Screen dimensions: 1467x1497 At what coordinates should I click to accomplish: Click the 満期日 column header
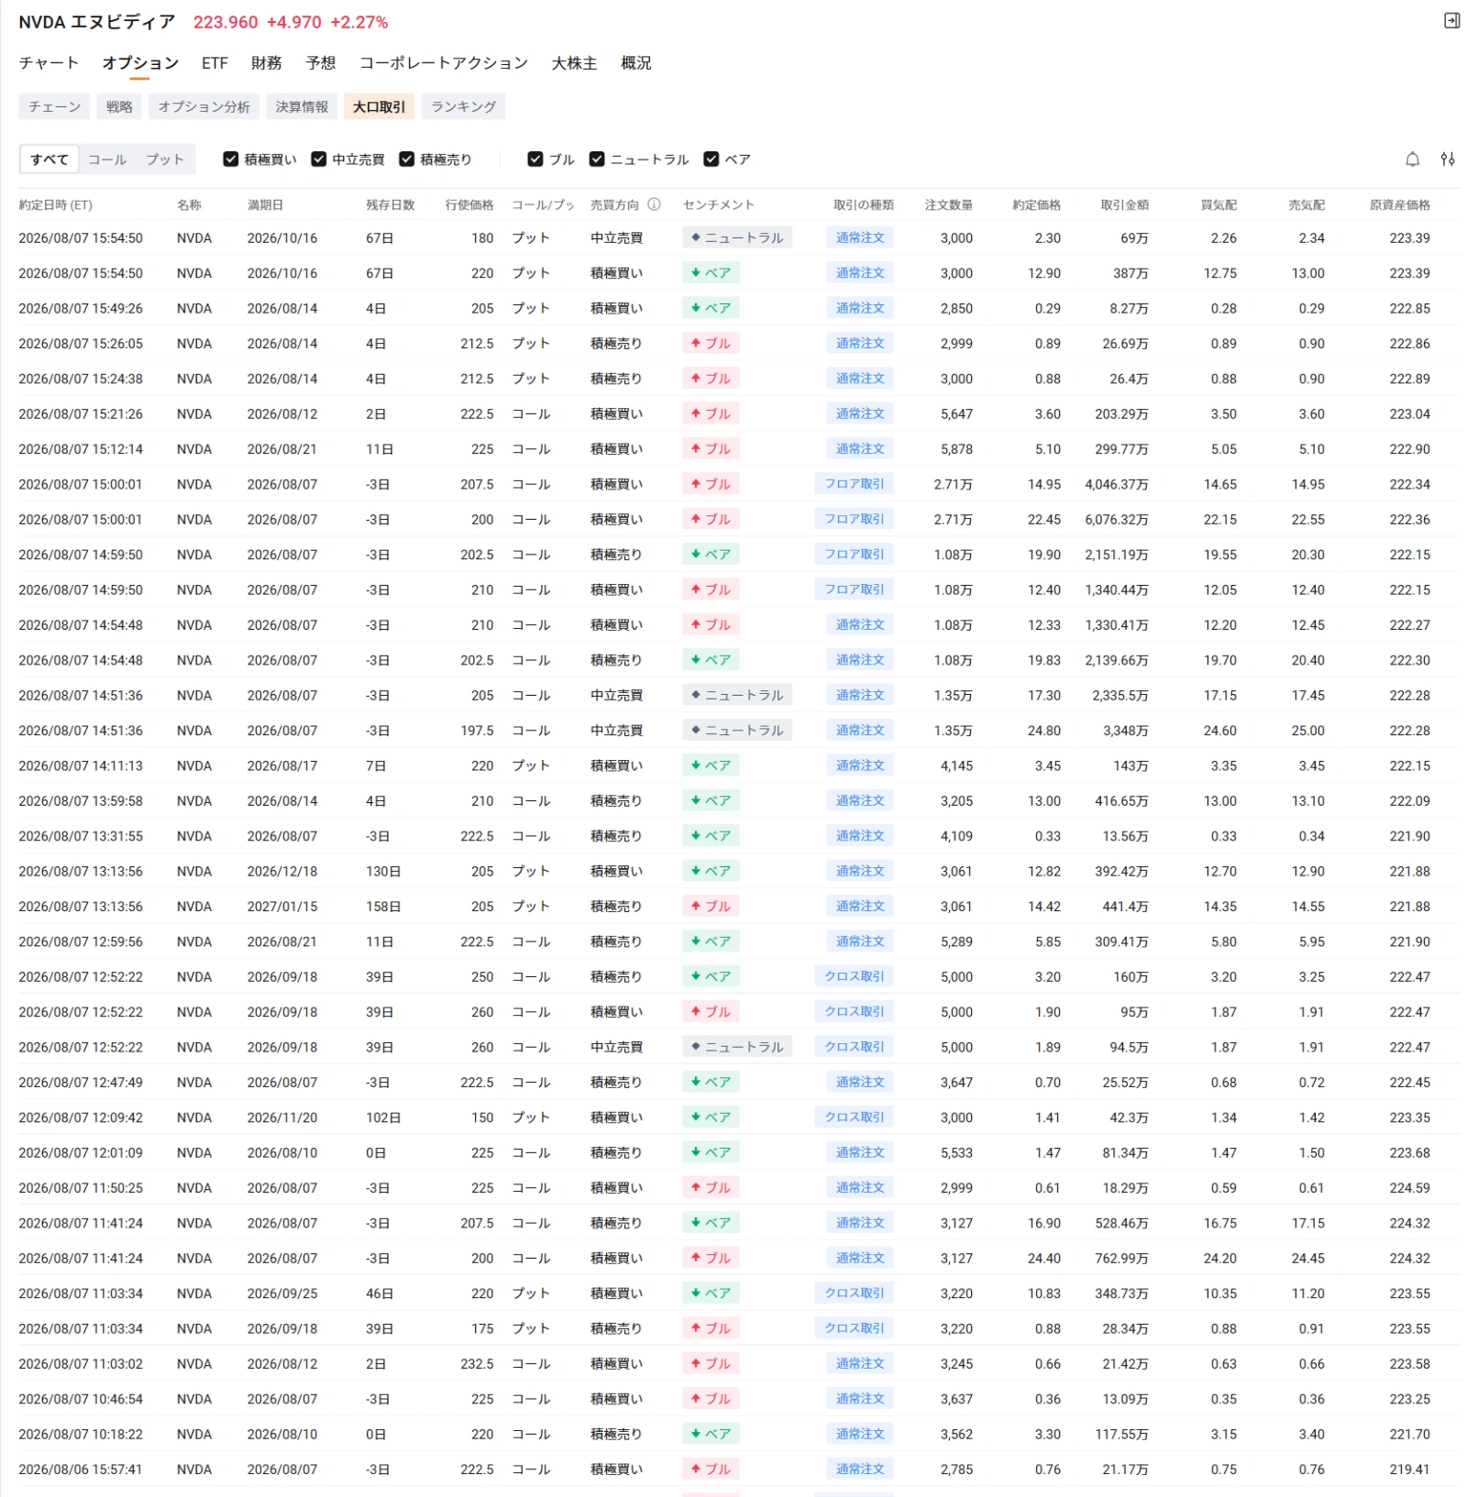click(x=265, y=204)
